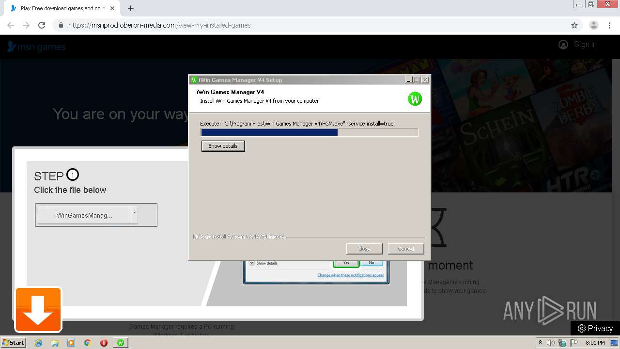Open a new tab with the plus button
620x349 pixels.
tap(131, 8)
